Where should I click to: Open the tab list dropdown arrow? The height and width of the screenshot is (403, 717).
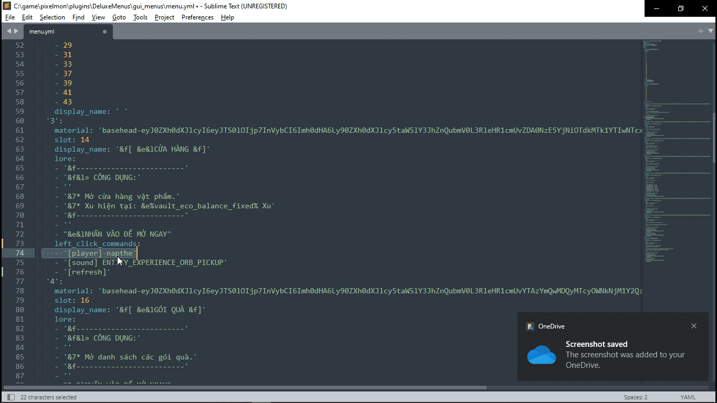(x=710, y=31)
